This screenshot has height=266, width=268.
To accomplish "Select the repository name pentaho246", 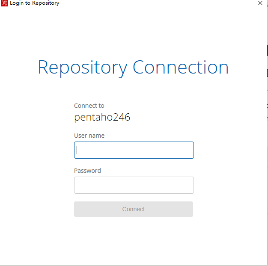I will coord(102,117).
